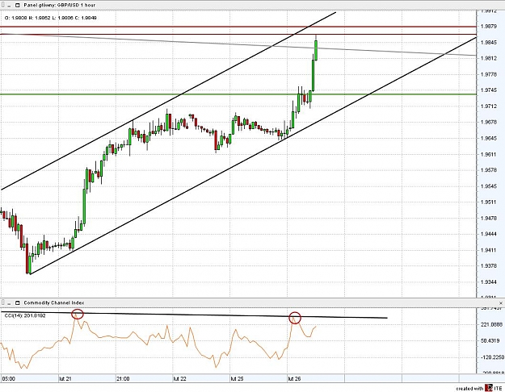This screenshot has height=392, width=505.
Task: Click the 1.9545 price axis label
Action: tap(488, 186)
